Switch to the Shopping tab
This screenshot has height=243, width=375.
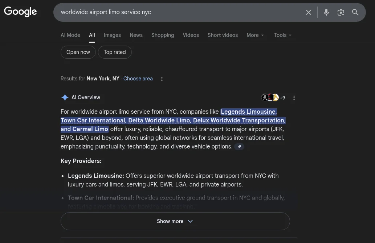(x=163, y=35)
